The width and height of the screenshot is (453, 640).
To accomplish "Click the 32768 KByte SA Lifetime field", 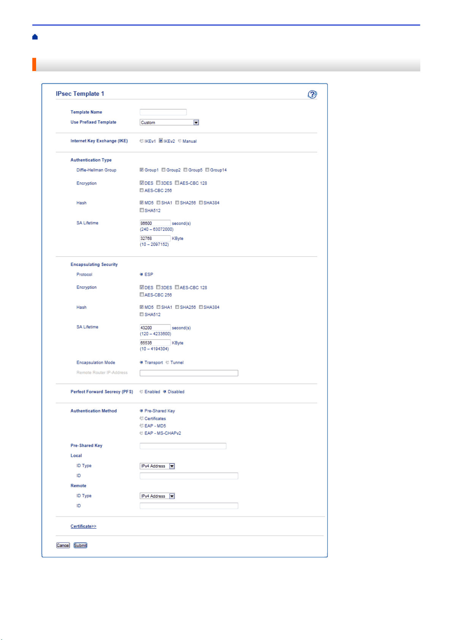I will (155, 239).
